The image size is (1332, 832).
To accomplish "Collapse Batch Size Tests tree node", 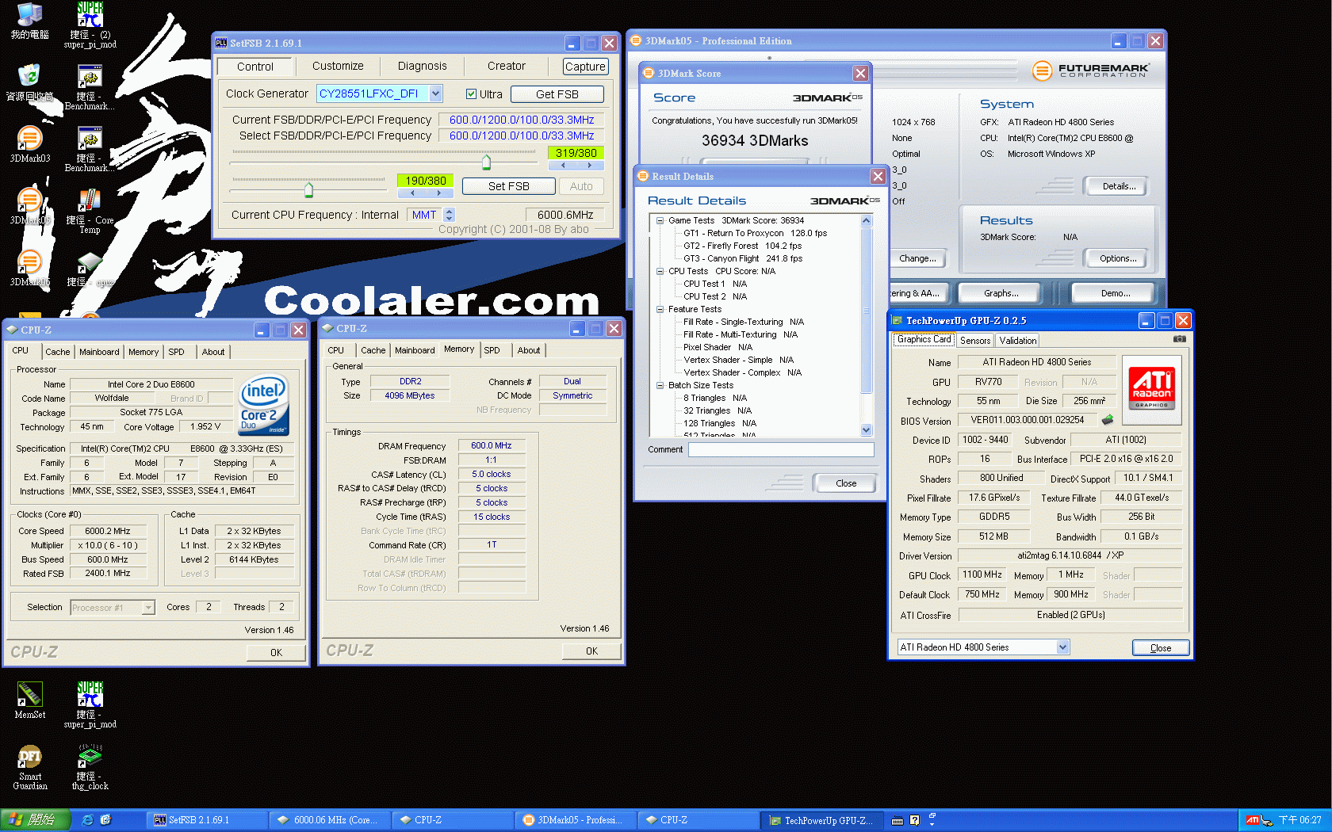I will coord(660,385).
